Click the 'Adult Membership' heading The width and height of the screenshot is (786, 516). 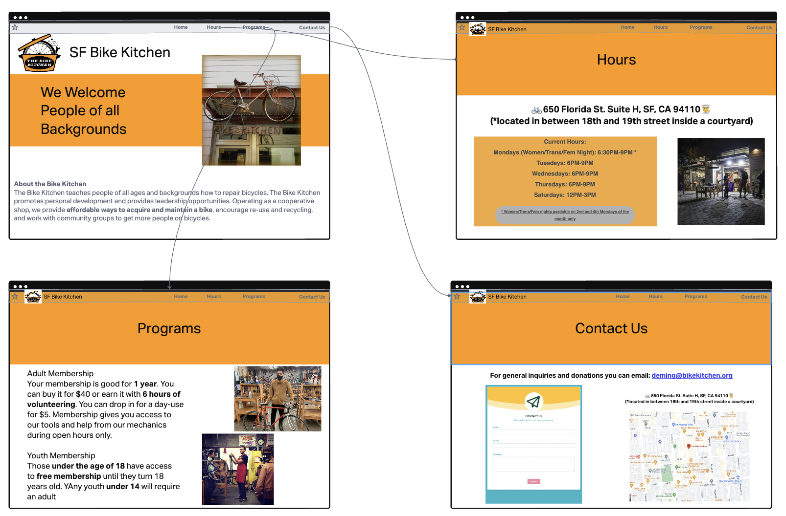point(60,373)
